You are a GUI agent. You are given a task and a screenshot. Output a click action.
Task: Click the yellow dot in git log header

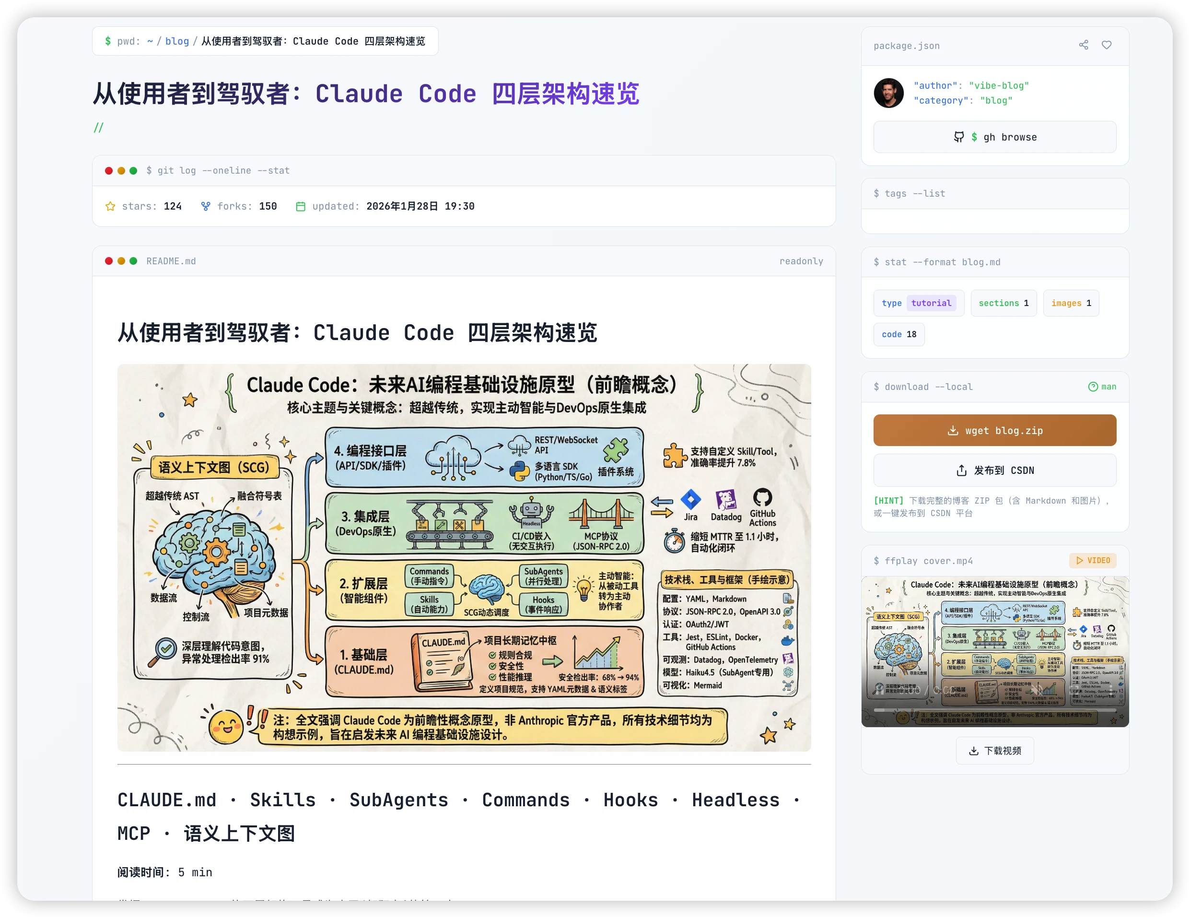[x=121, y=171]
